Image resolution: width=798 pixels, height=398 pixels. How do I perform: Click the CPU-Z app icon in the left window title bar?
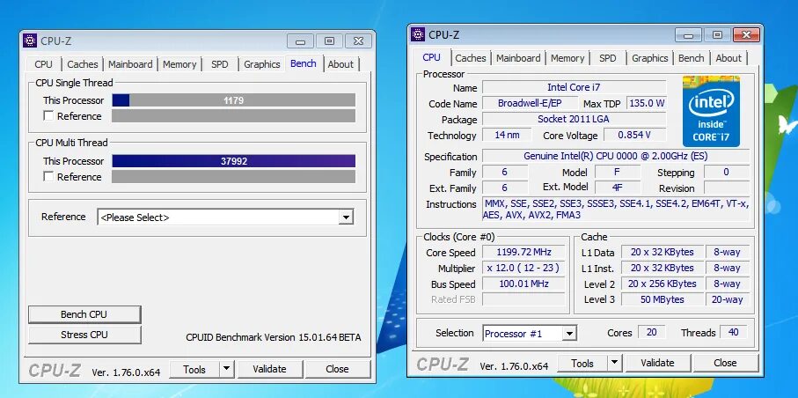click(30, 41)
